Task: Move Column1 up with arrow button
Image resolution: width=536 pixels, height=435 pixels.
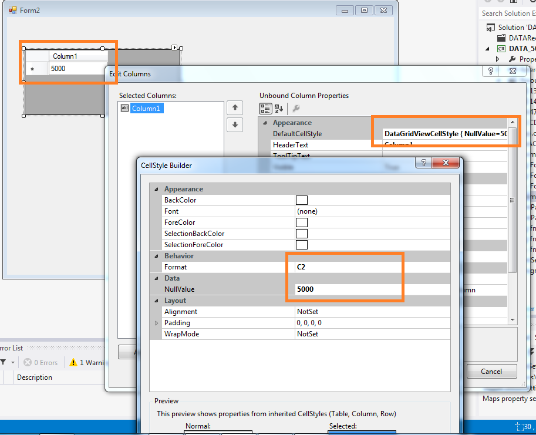Action: point(235,107)
